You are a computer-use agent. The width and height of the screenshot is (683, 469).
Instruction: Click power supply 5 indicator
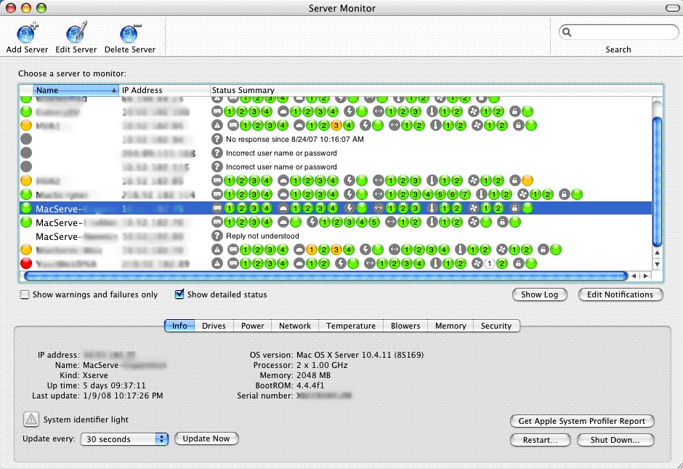373,223
